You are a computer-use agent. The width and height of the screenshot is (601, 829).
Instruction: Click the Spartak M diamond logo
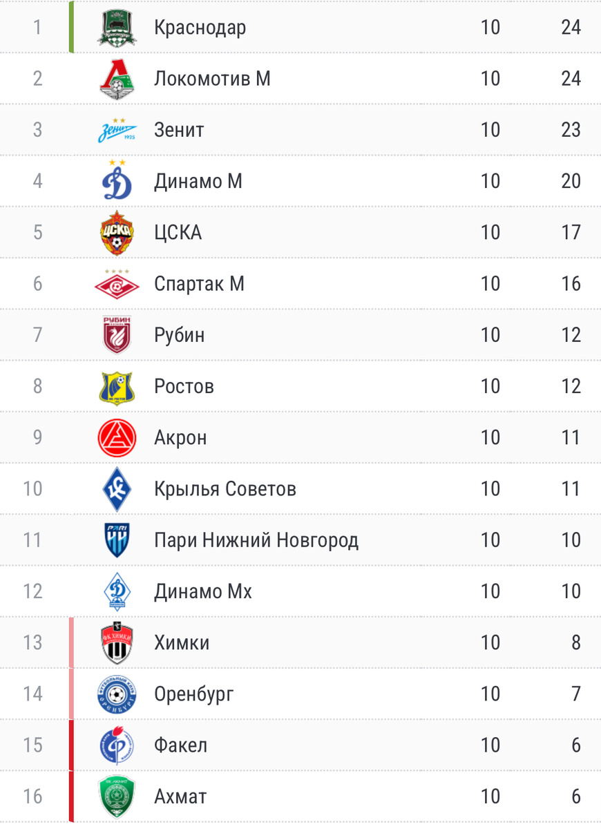coord(117,284)
